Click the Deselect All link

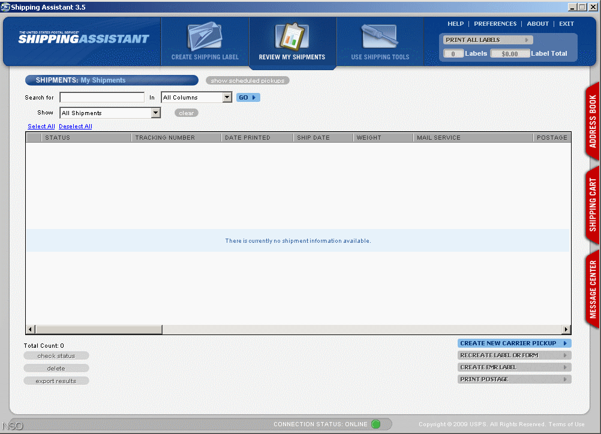76,126
